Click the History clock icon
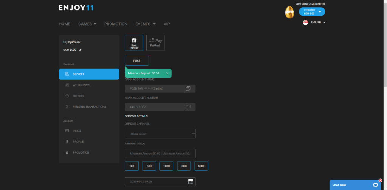 (67, 96)
